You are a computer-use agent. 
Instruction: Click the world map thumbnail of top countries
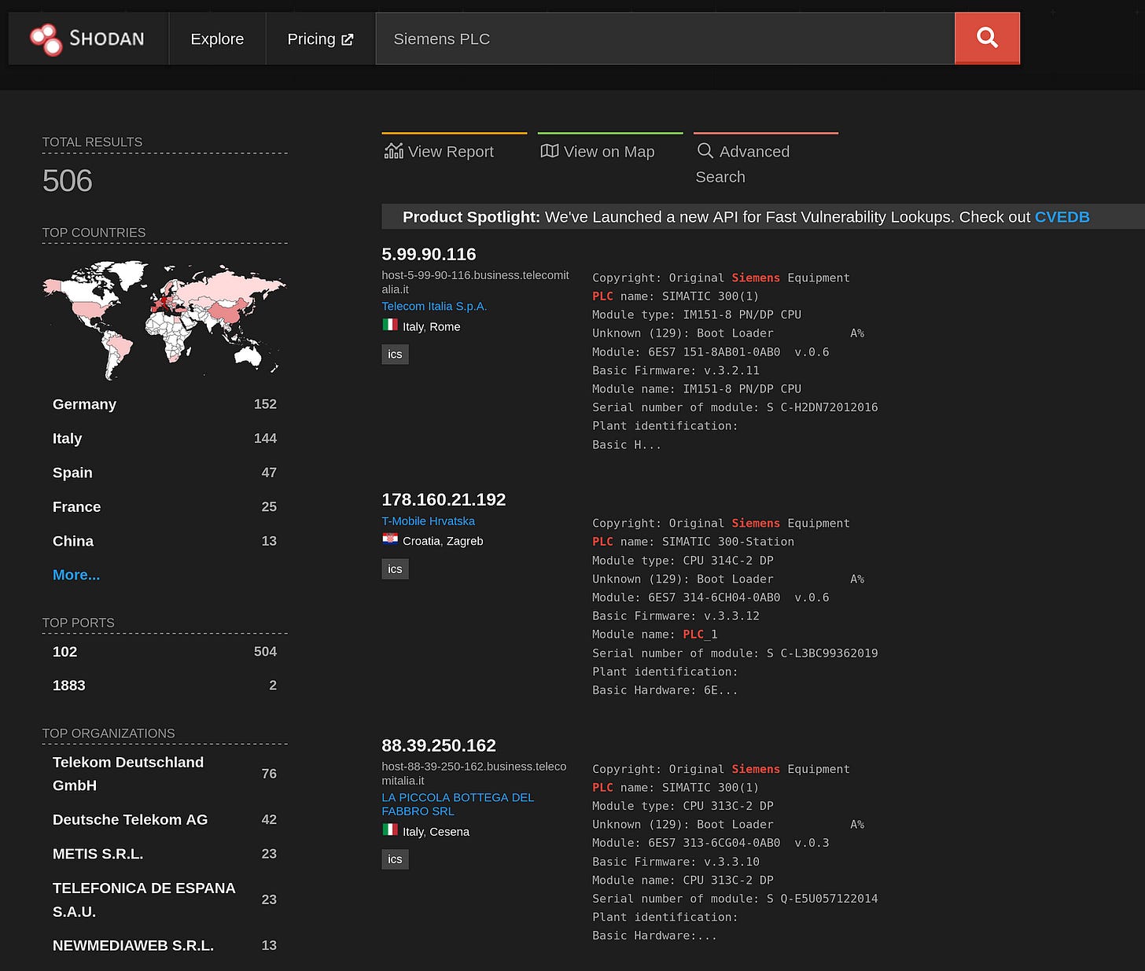pyautogui.click(x=164, y=318)
